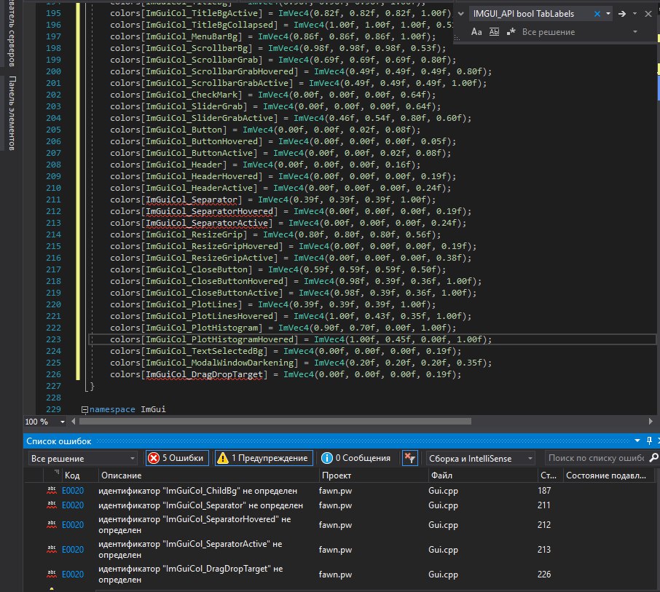Toggle the '0 Сообщения' messages filter

pyautogui.click(x=355, y=458)
